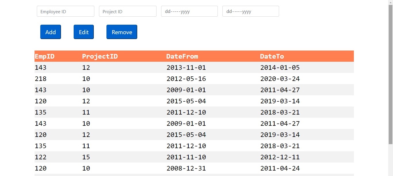Viewport: 393px width, 176px height.
Task: Select EmpID 143 in the 2013-11-01 row
Action: [41, 67]
